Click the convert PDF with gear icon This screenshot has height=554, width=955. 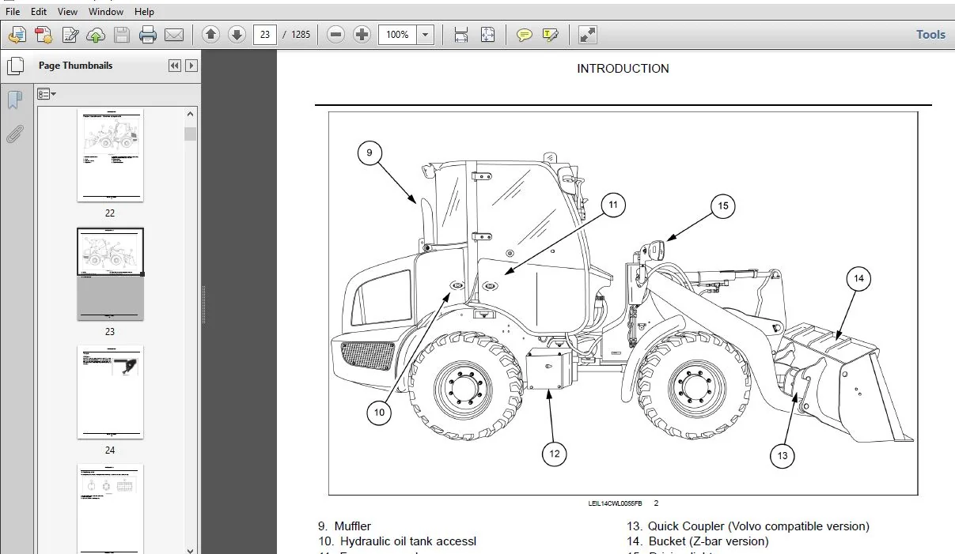(44, 35)
